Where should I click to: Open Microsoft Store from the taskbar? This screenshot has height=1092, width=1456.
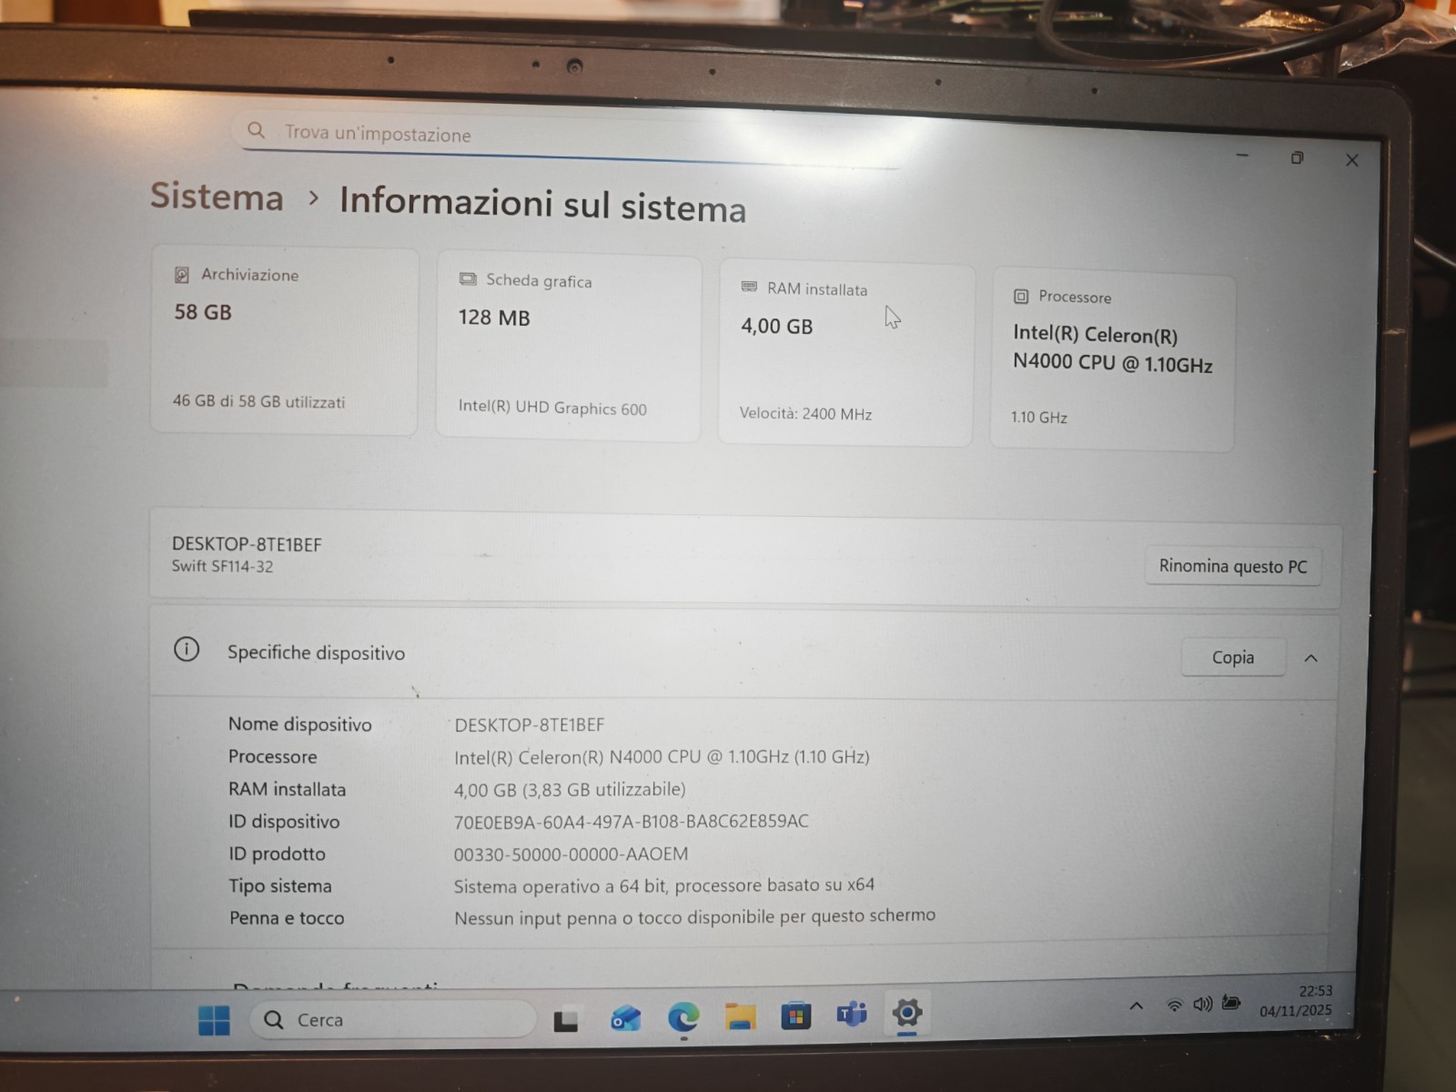pyautogui.click(x=795, y=1015)
